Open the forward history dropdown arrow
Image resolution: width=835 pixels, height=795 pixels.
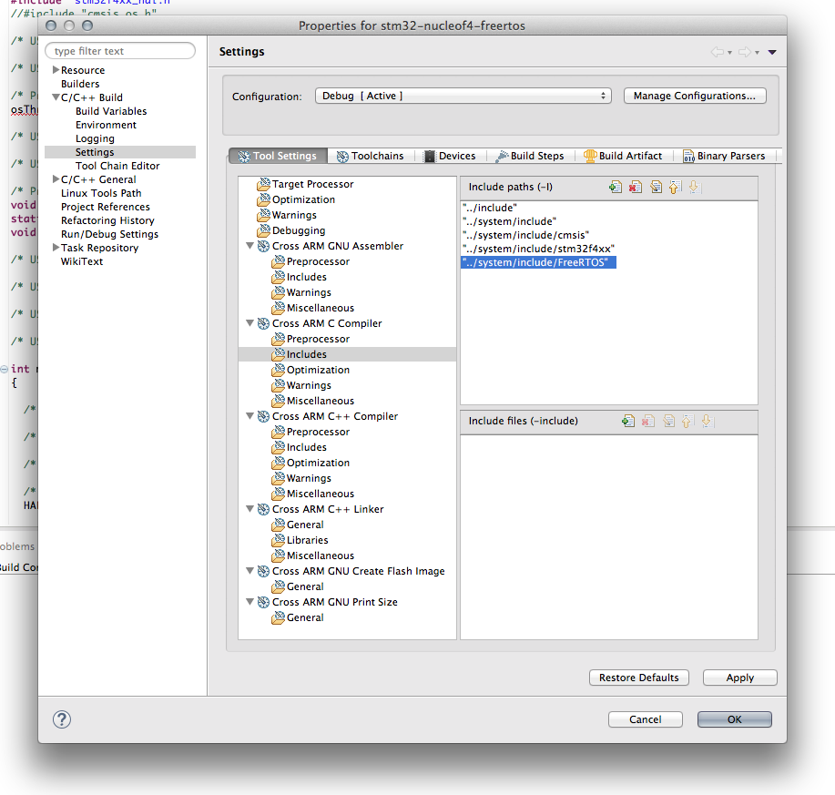(x=757, y=53)
